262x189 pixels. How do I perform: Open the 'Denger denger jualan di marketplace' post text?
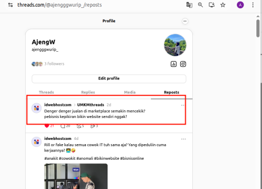coord(95,114)
